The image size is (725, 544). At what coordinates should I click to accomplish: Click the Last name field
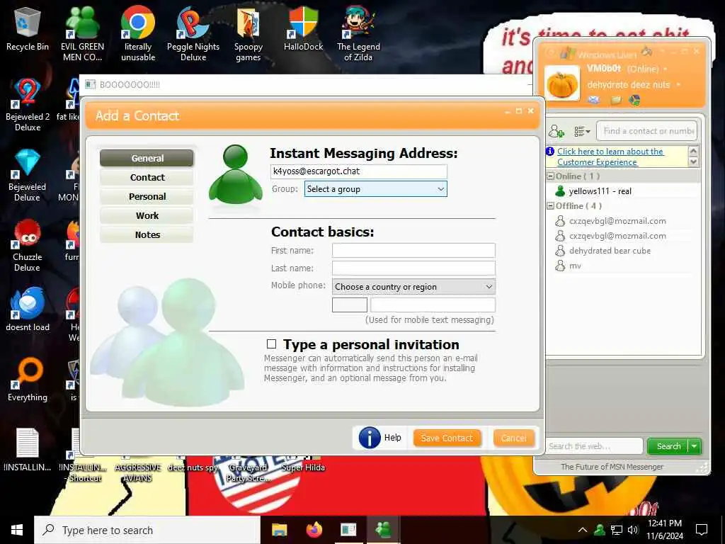click(413, 268)
